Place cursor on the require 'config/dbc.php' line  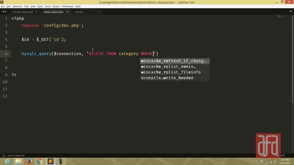click(x=52, y=26)
